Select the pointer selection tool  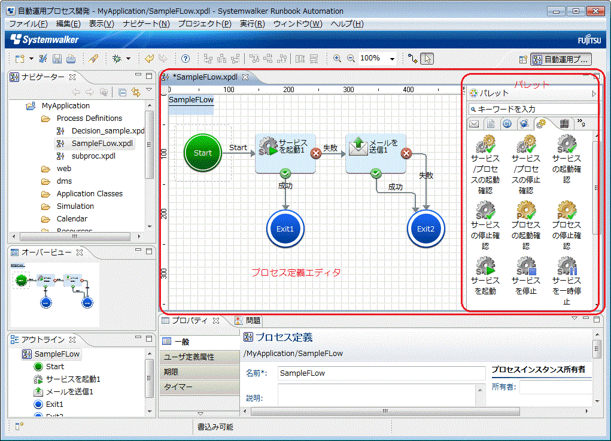point(427,59)
